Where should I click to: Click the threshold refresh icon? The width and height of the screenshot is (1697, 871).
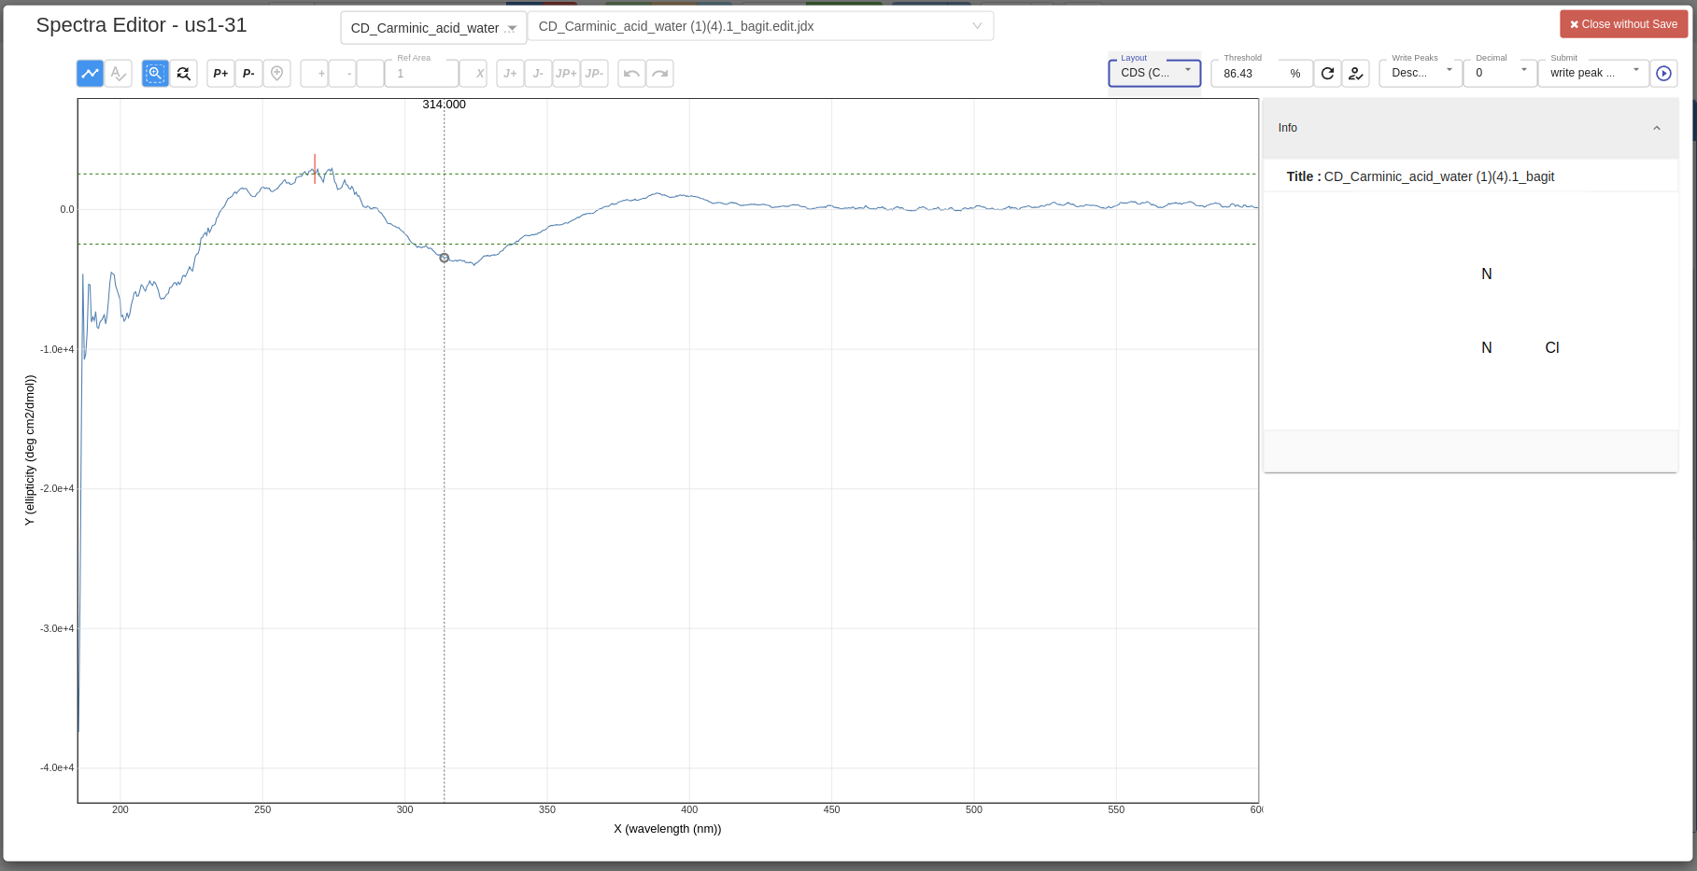[1327, 73]
